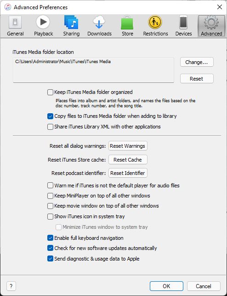Enable Keep iTunes Media folder organized

click(x=50, y=93)
